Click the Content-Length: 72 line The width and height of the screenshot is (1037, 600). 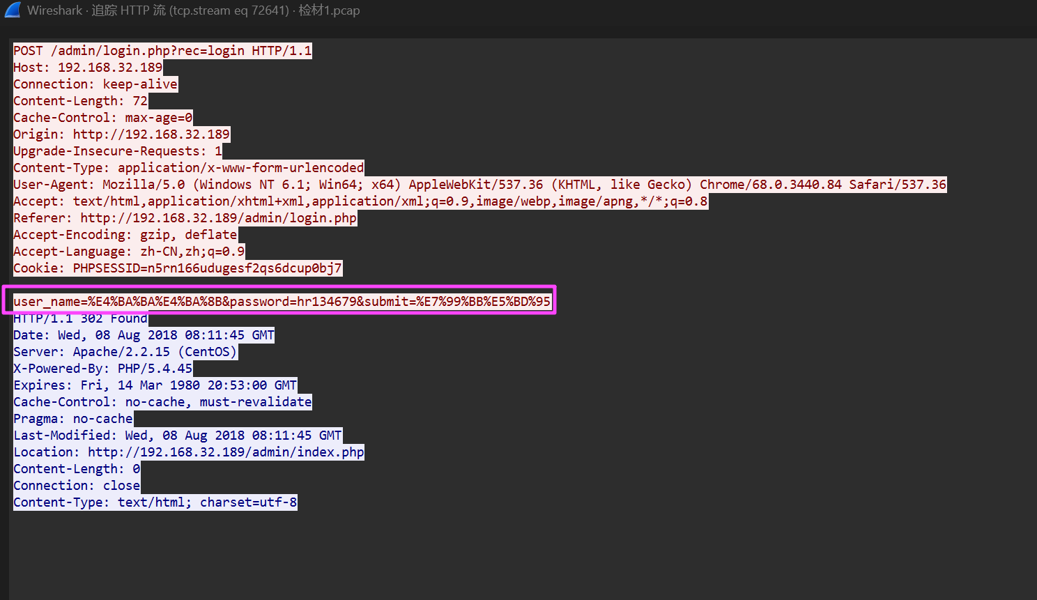pos(81,101)
